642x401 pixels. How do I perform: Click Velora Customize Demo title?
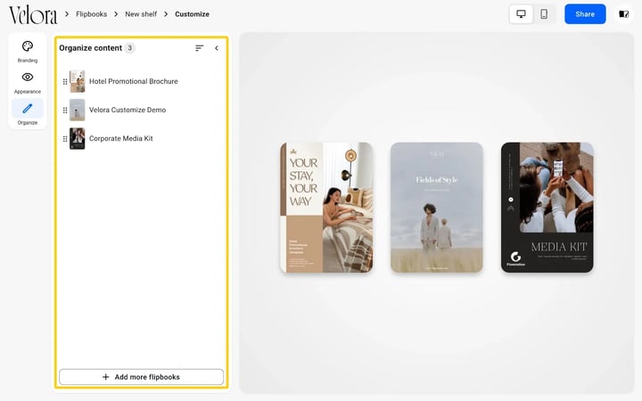(x=128, y=110)
